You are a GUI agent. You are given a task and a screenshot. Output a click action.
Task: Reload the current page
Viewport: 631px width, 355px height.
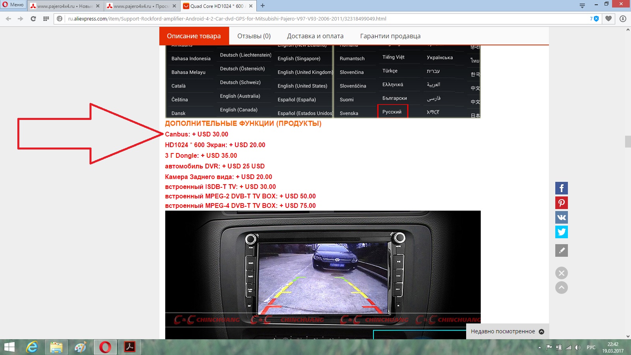click(x=33, y=19)
